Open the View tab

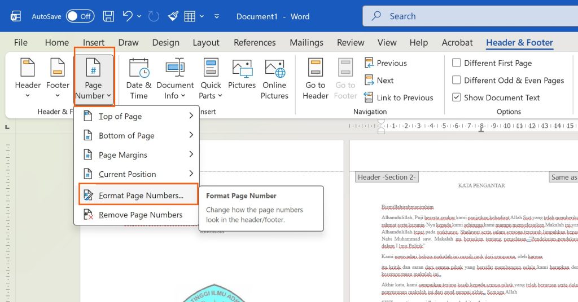(x=387, y=43)
